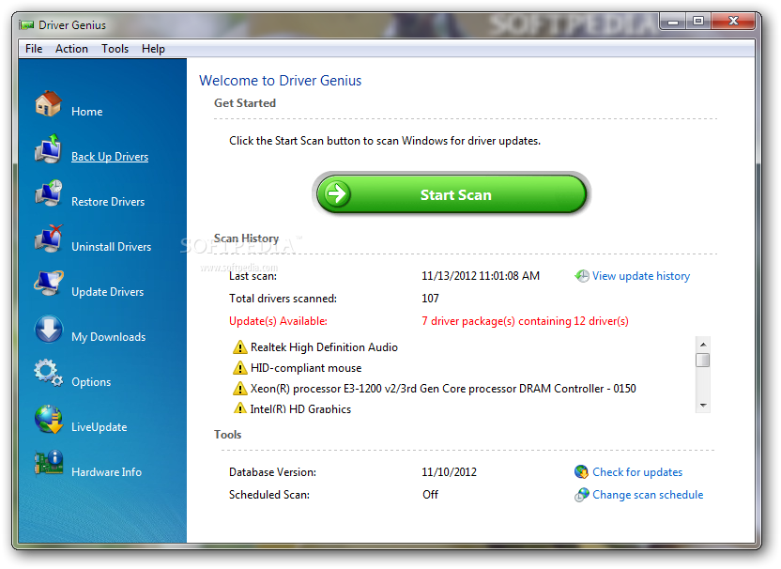Click the Update Drivers icon
The image size is (781, 569).
(x=48, y=283)
